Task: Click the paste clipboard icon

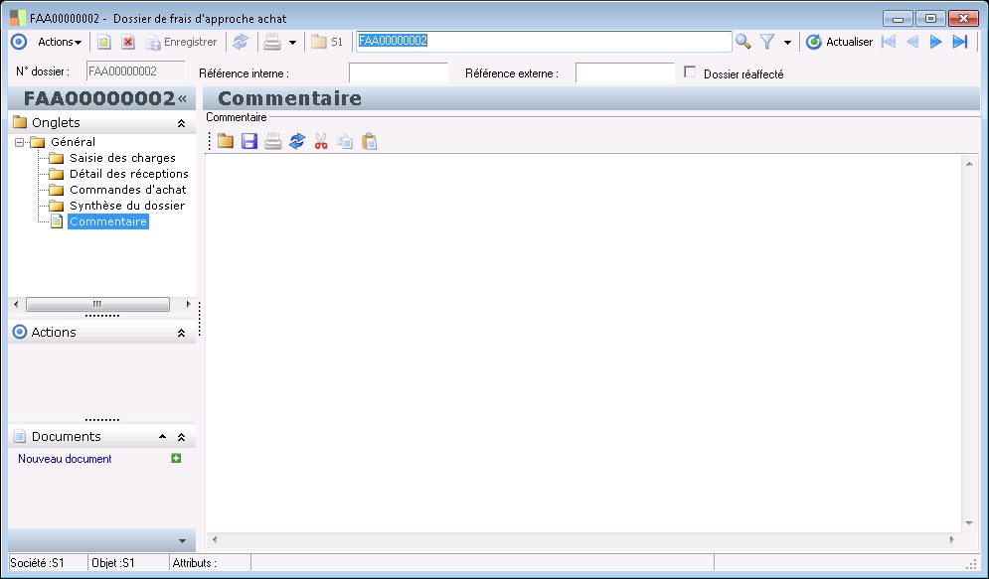Action: (x=369, y=141)
